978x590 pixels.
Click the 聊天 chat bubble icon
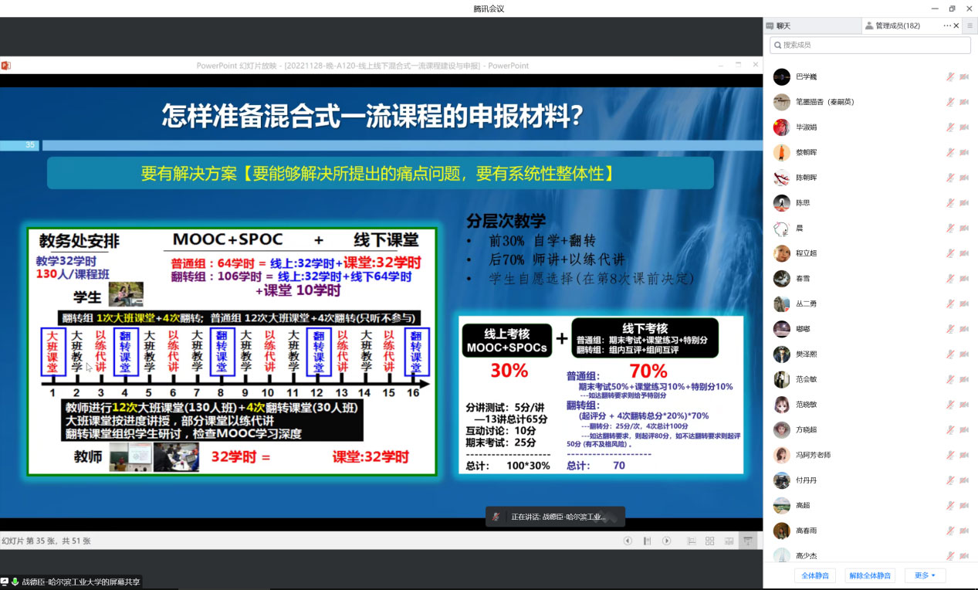[x=770, y=25]
